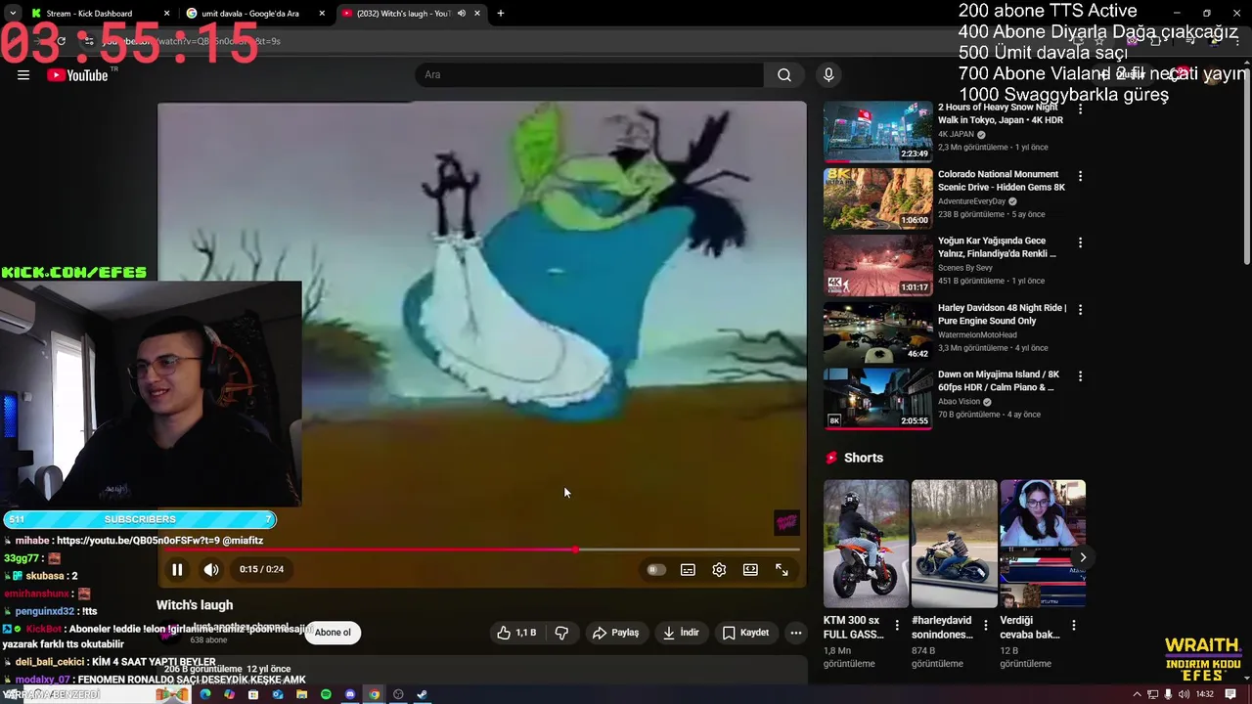The image size is (1252, 704).
Task: Open the site information icon in address bar
Action: (88, 41)
